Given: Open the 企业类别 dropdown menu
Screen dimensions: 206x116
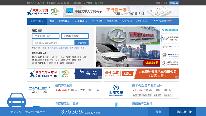Looking at the screenshot, I should pyautogui.click(x=81, y=21).
